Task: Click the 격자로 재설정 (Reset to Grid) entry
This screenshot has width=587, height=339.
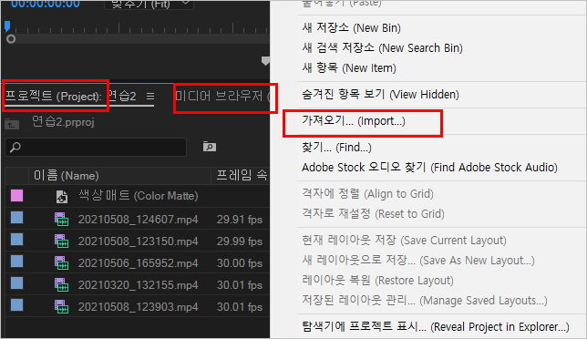Action: click(x=373, y=213)
